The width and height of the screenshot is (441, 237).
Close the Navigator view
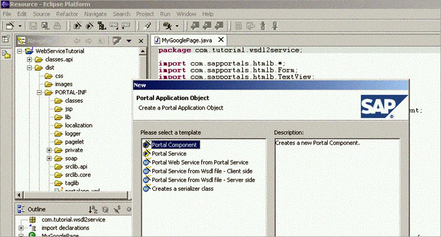tap(141, 41)
